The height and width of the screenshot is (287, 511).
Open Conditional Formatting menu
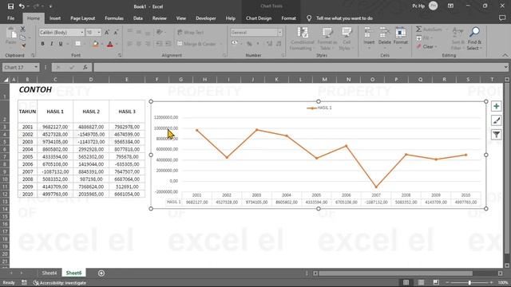tap(302, 39)
